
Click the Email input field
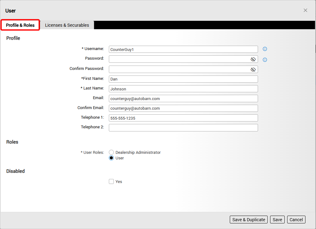click(183, 98)
